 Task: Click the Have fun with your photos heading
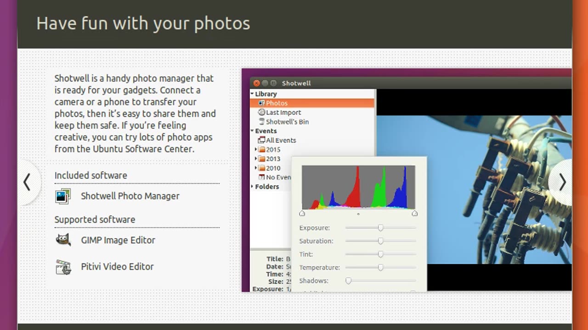tap(143, 23)
